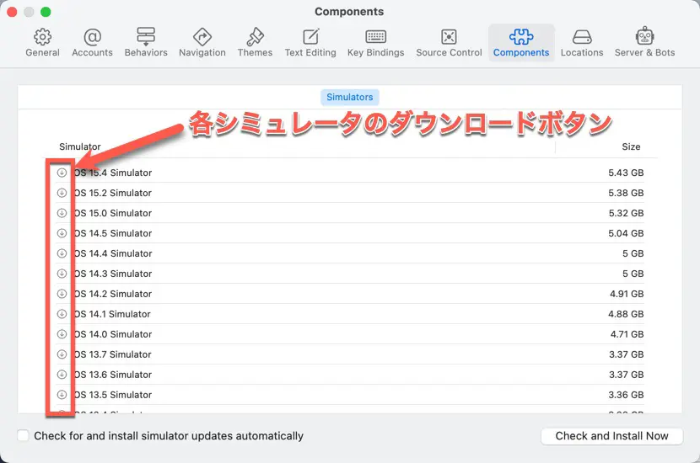700x463 pixels.
Task: Select the 14.3 Simulator row name
Action: (113, 274)
